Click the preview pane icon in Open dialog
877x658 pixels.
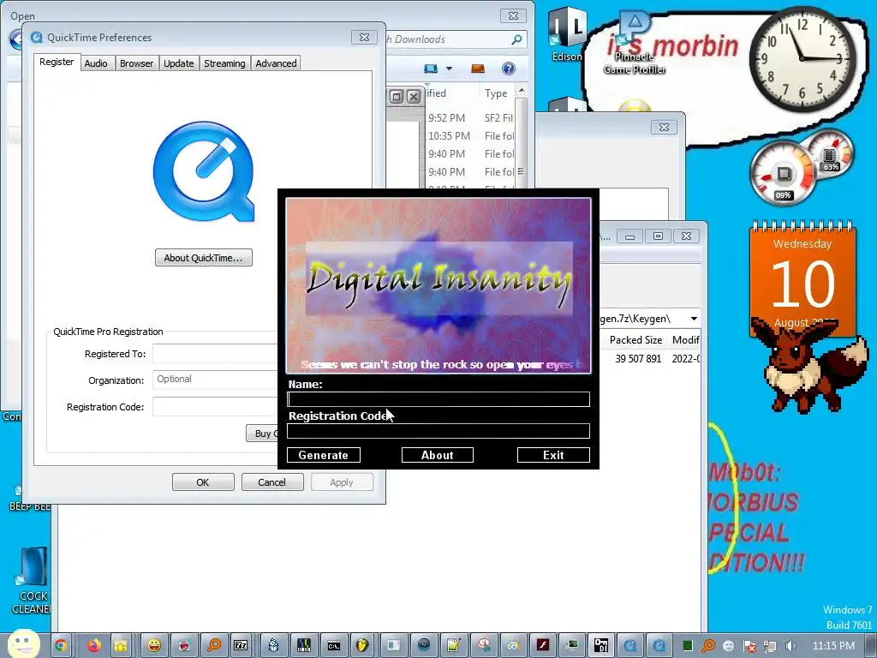[478, 69]
